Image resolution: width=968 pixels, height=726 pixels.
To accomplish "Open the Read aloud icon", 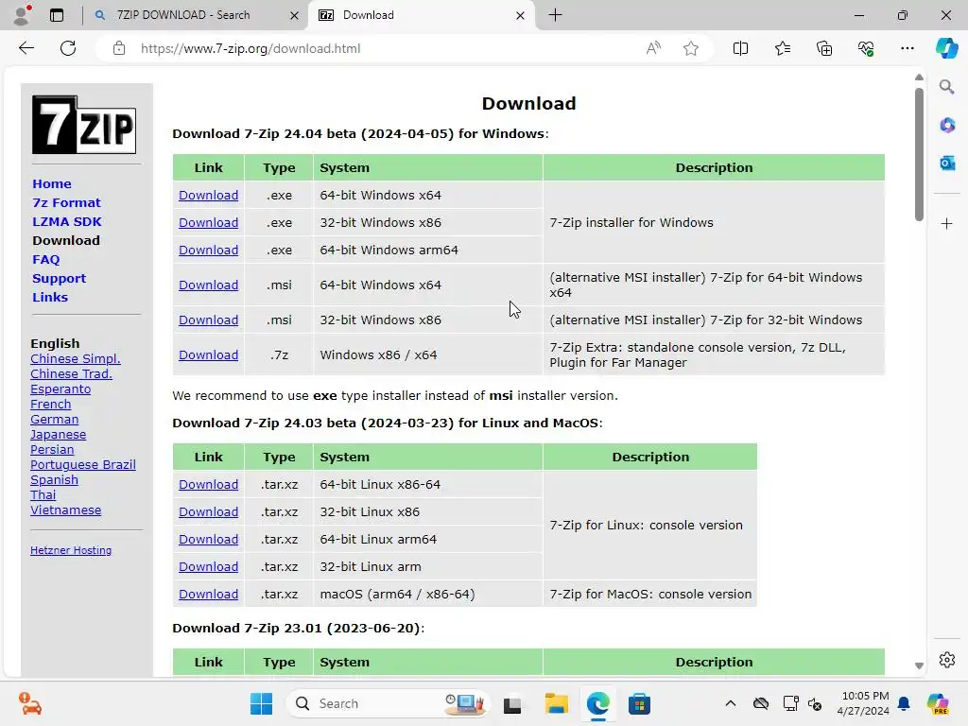I will tap(653, 48).
